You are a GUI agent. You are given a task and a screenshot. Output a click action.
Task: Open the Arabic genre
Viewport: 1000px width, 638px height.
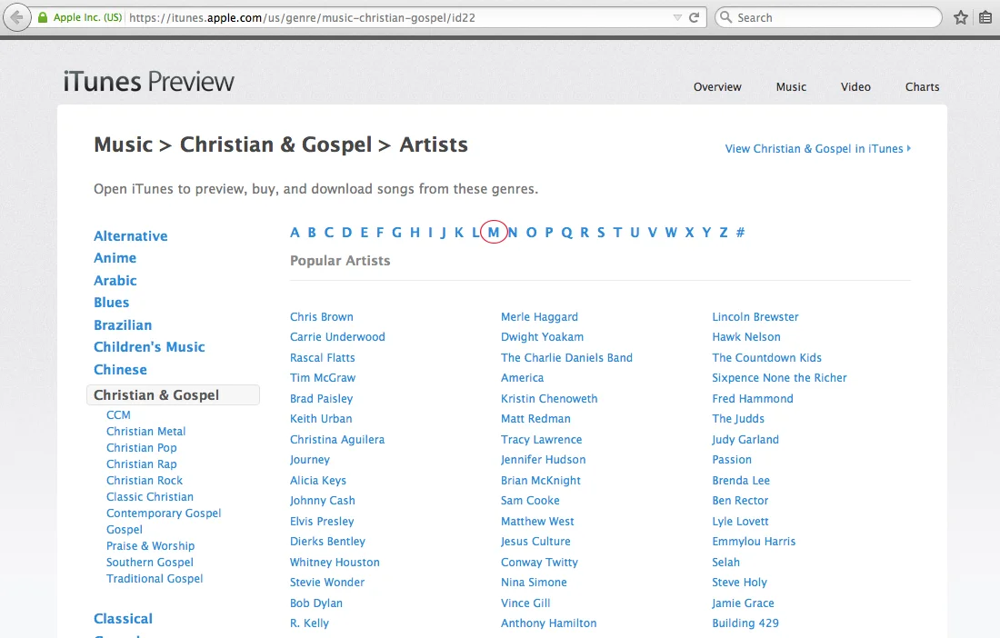click(115, 281)
